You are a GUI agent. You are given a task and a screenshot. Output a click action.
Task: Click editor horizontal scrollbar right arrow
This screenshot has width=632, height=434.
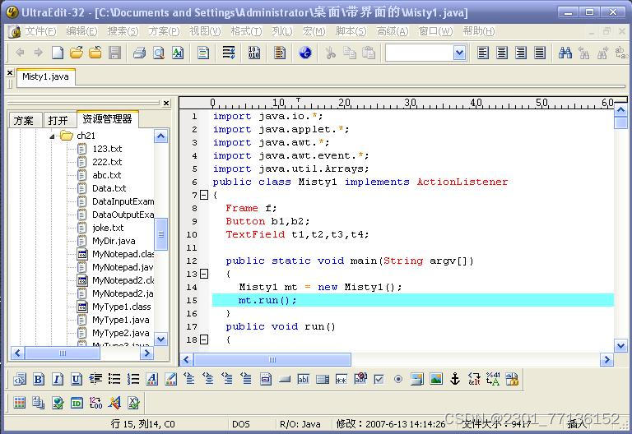coord(606,359)
